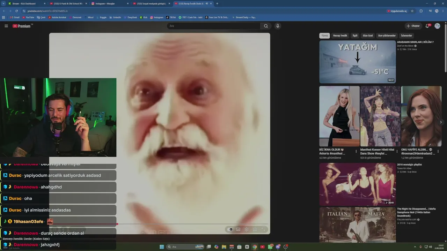
Task: Open options menu for ONU HAFİFE ALDIN short
Action: (x=438, y=151)
